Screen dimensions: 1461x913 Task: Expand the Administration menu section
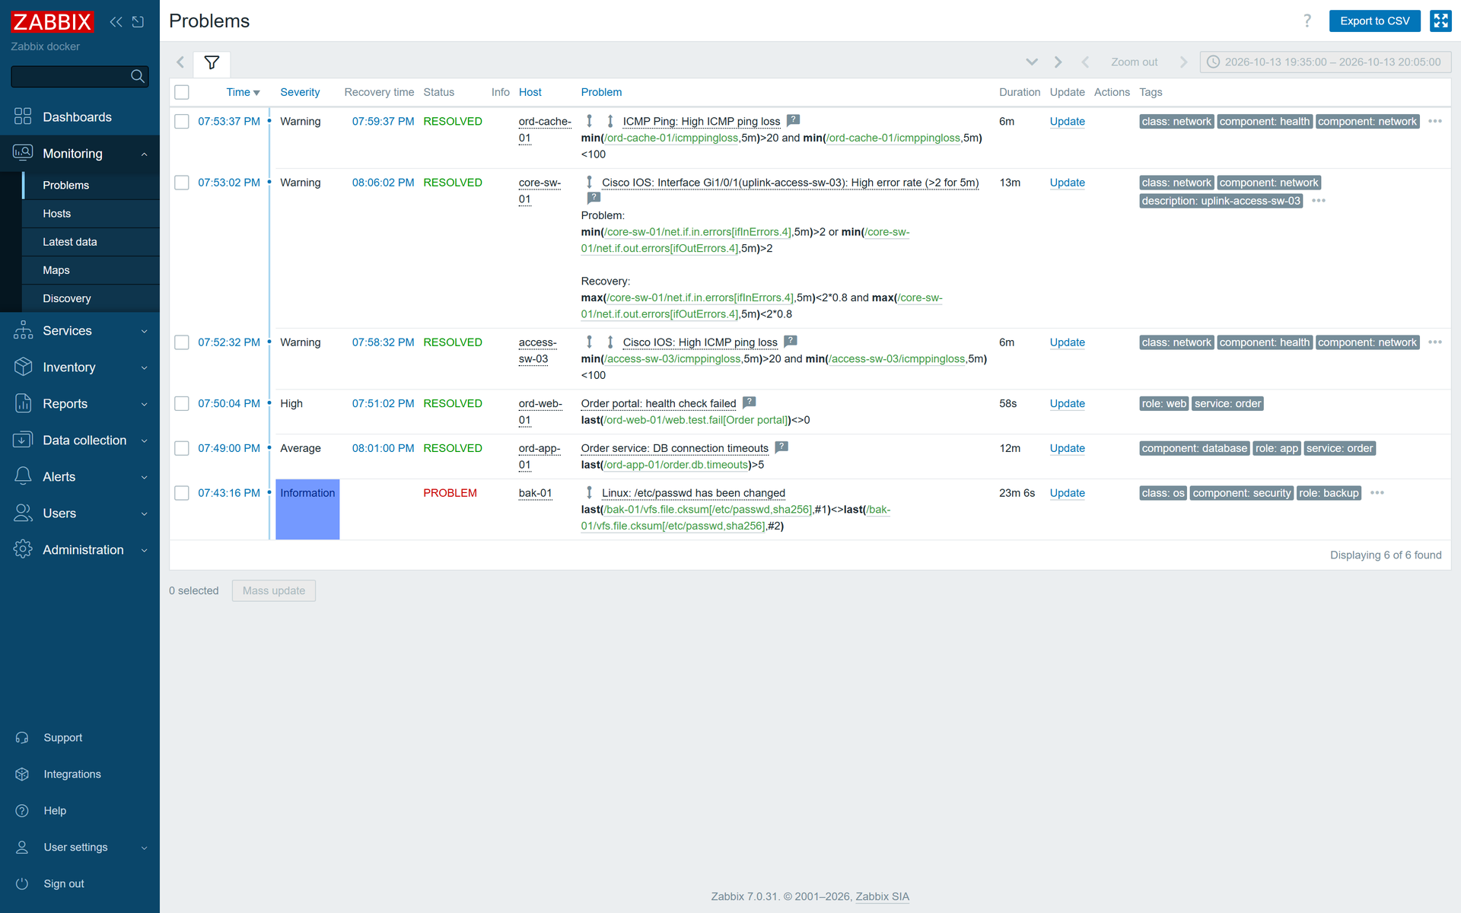click(x=80, y=550)
